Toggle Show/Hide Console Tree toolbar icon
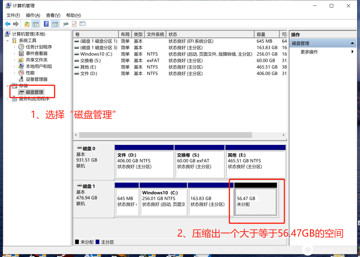 35,24
